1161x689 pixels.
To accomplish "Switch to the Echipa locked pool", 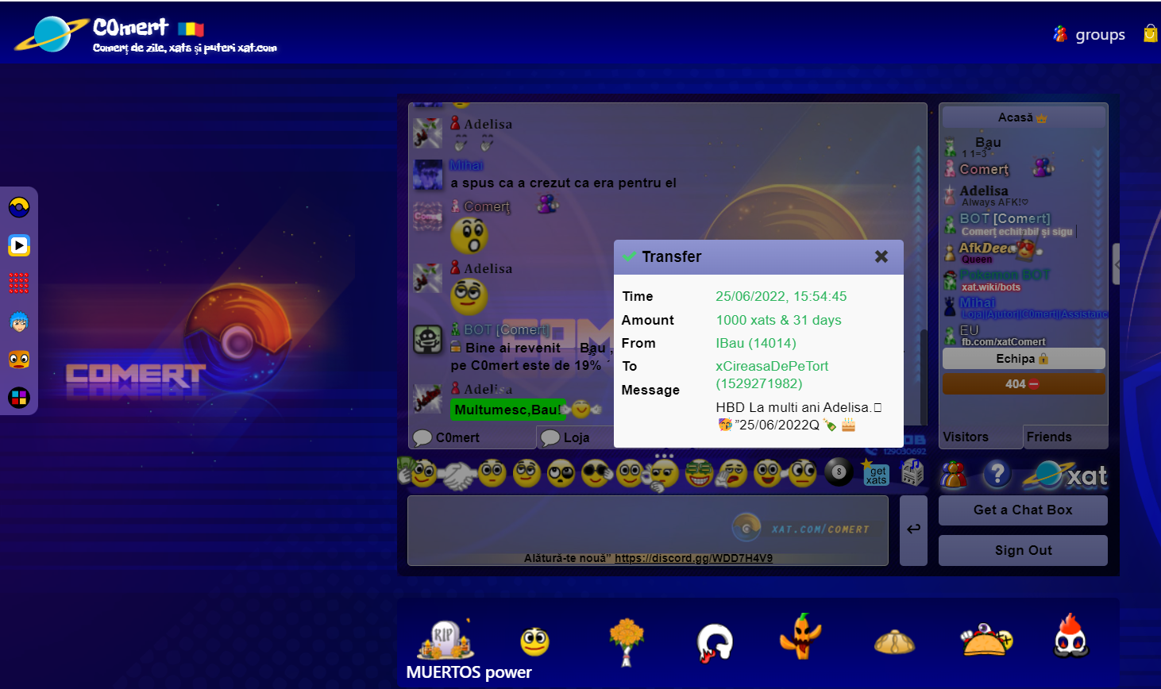I will pyautogui.click(x=1023, y=359).
